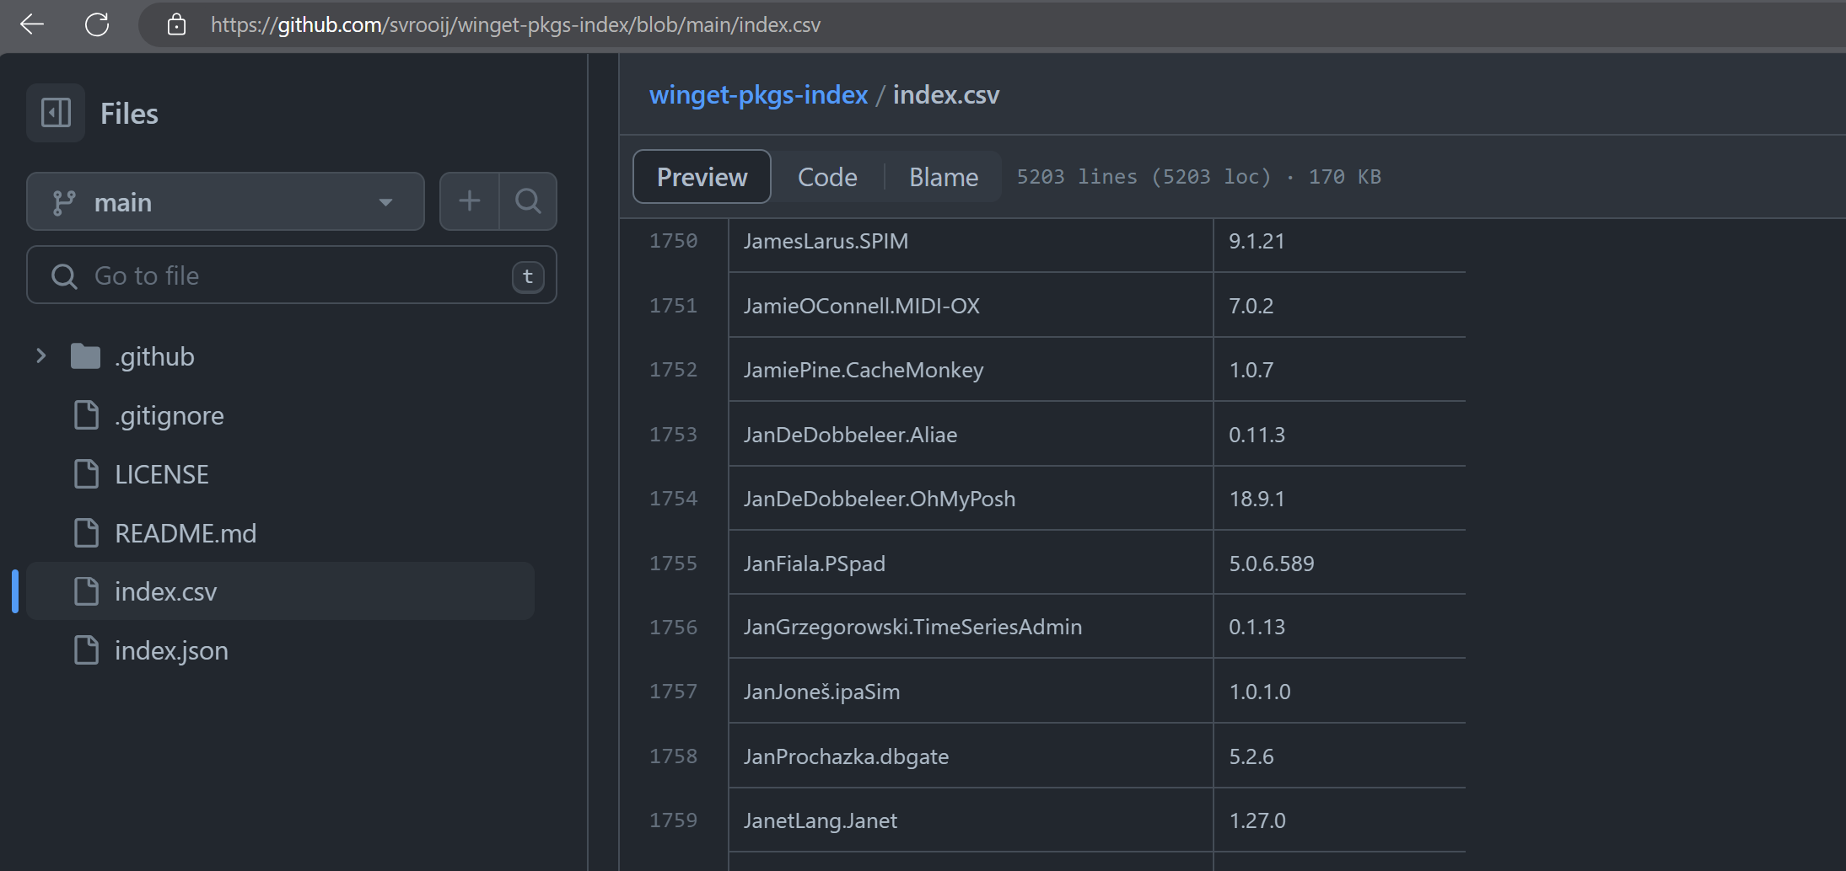This screenshot has height=871, width=1846.
Task: Select the LICENSE file
Action: 161,474
